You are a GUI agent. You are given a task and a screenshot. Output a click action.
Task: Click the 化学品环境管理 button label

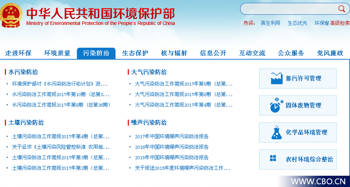click(306, 132)
